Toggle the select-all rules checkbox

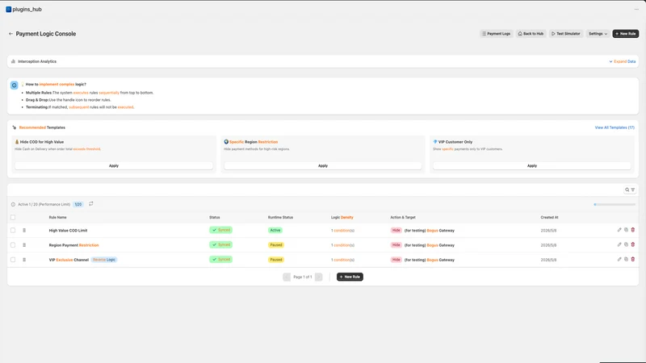pos(13,217)
